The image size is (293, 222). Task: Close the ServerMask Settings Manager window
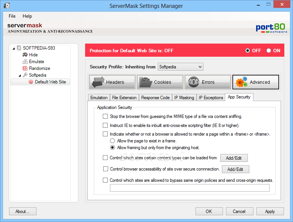[x=282, y=4]
